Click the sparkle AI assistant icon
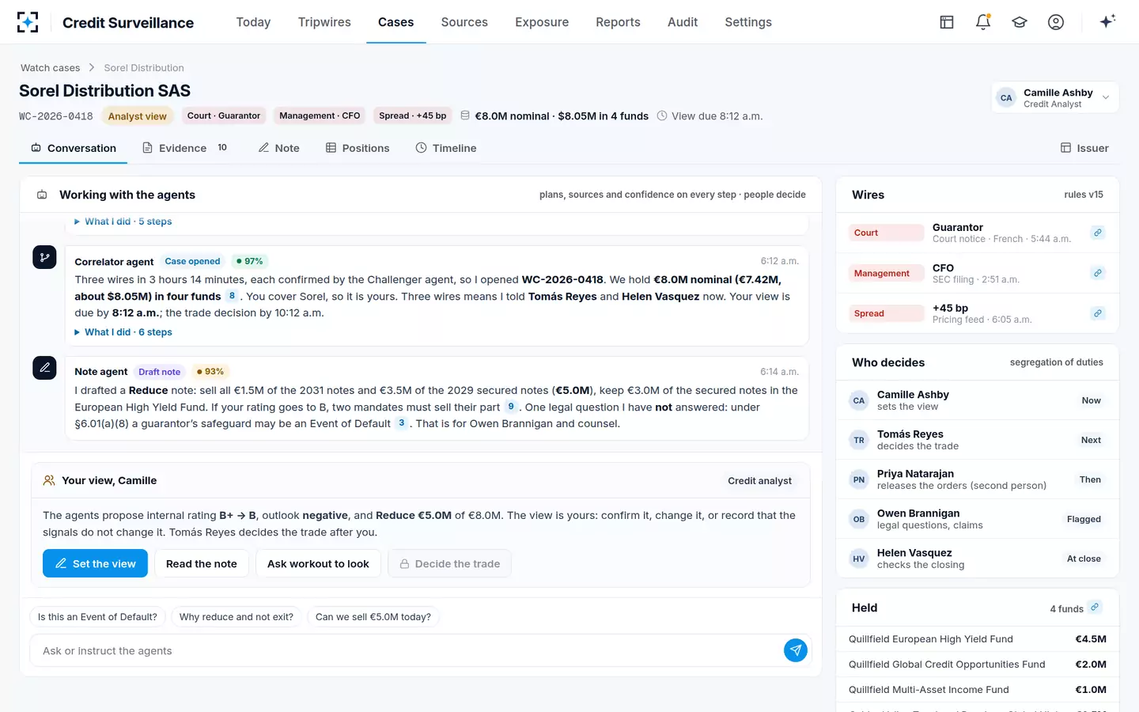1139x712 pixels. (1107, 21)
